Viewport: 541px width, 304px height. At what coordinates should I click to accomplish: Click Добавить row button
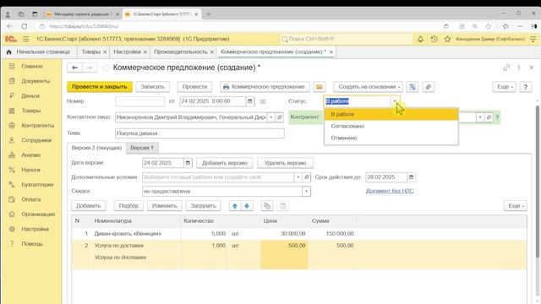coord(88,206)
